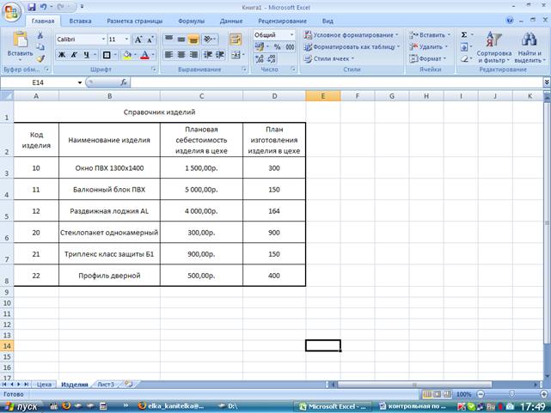The height and width of the screenshot is (413, 551).
Task: Click the center text alignment icon
Action: 181,55
